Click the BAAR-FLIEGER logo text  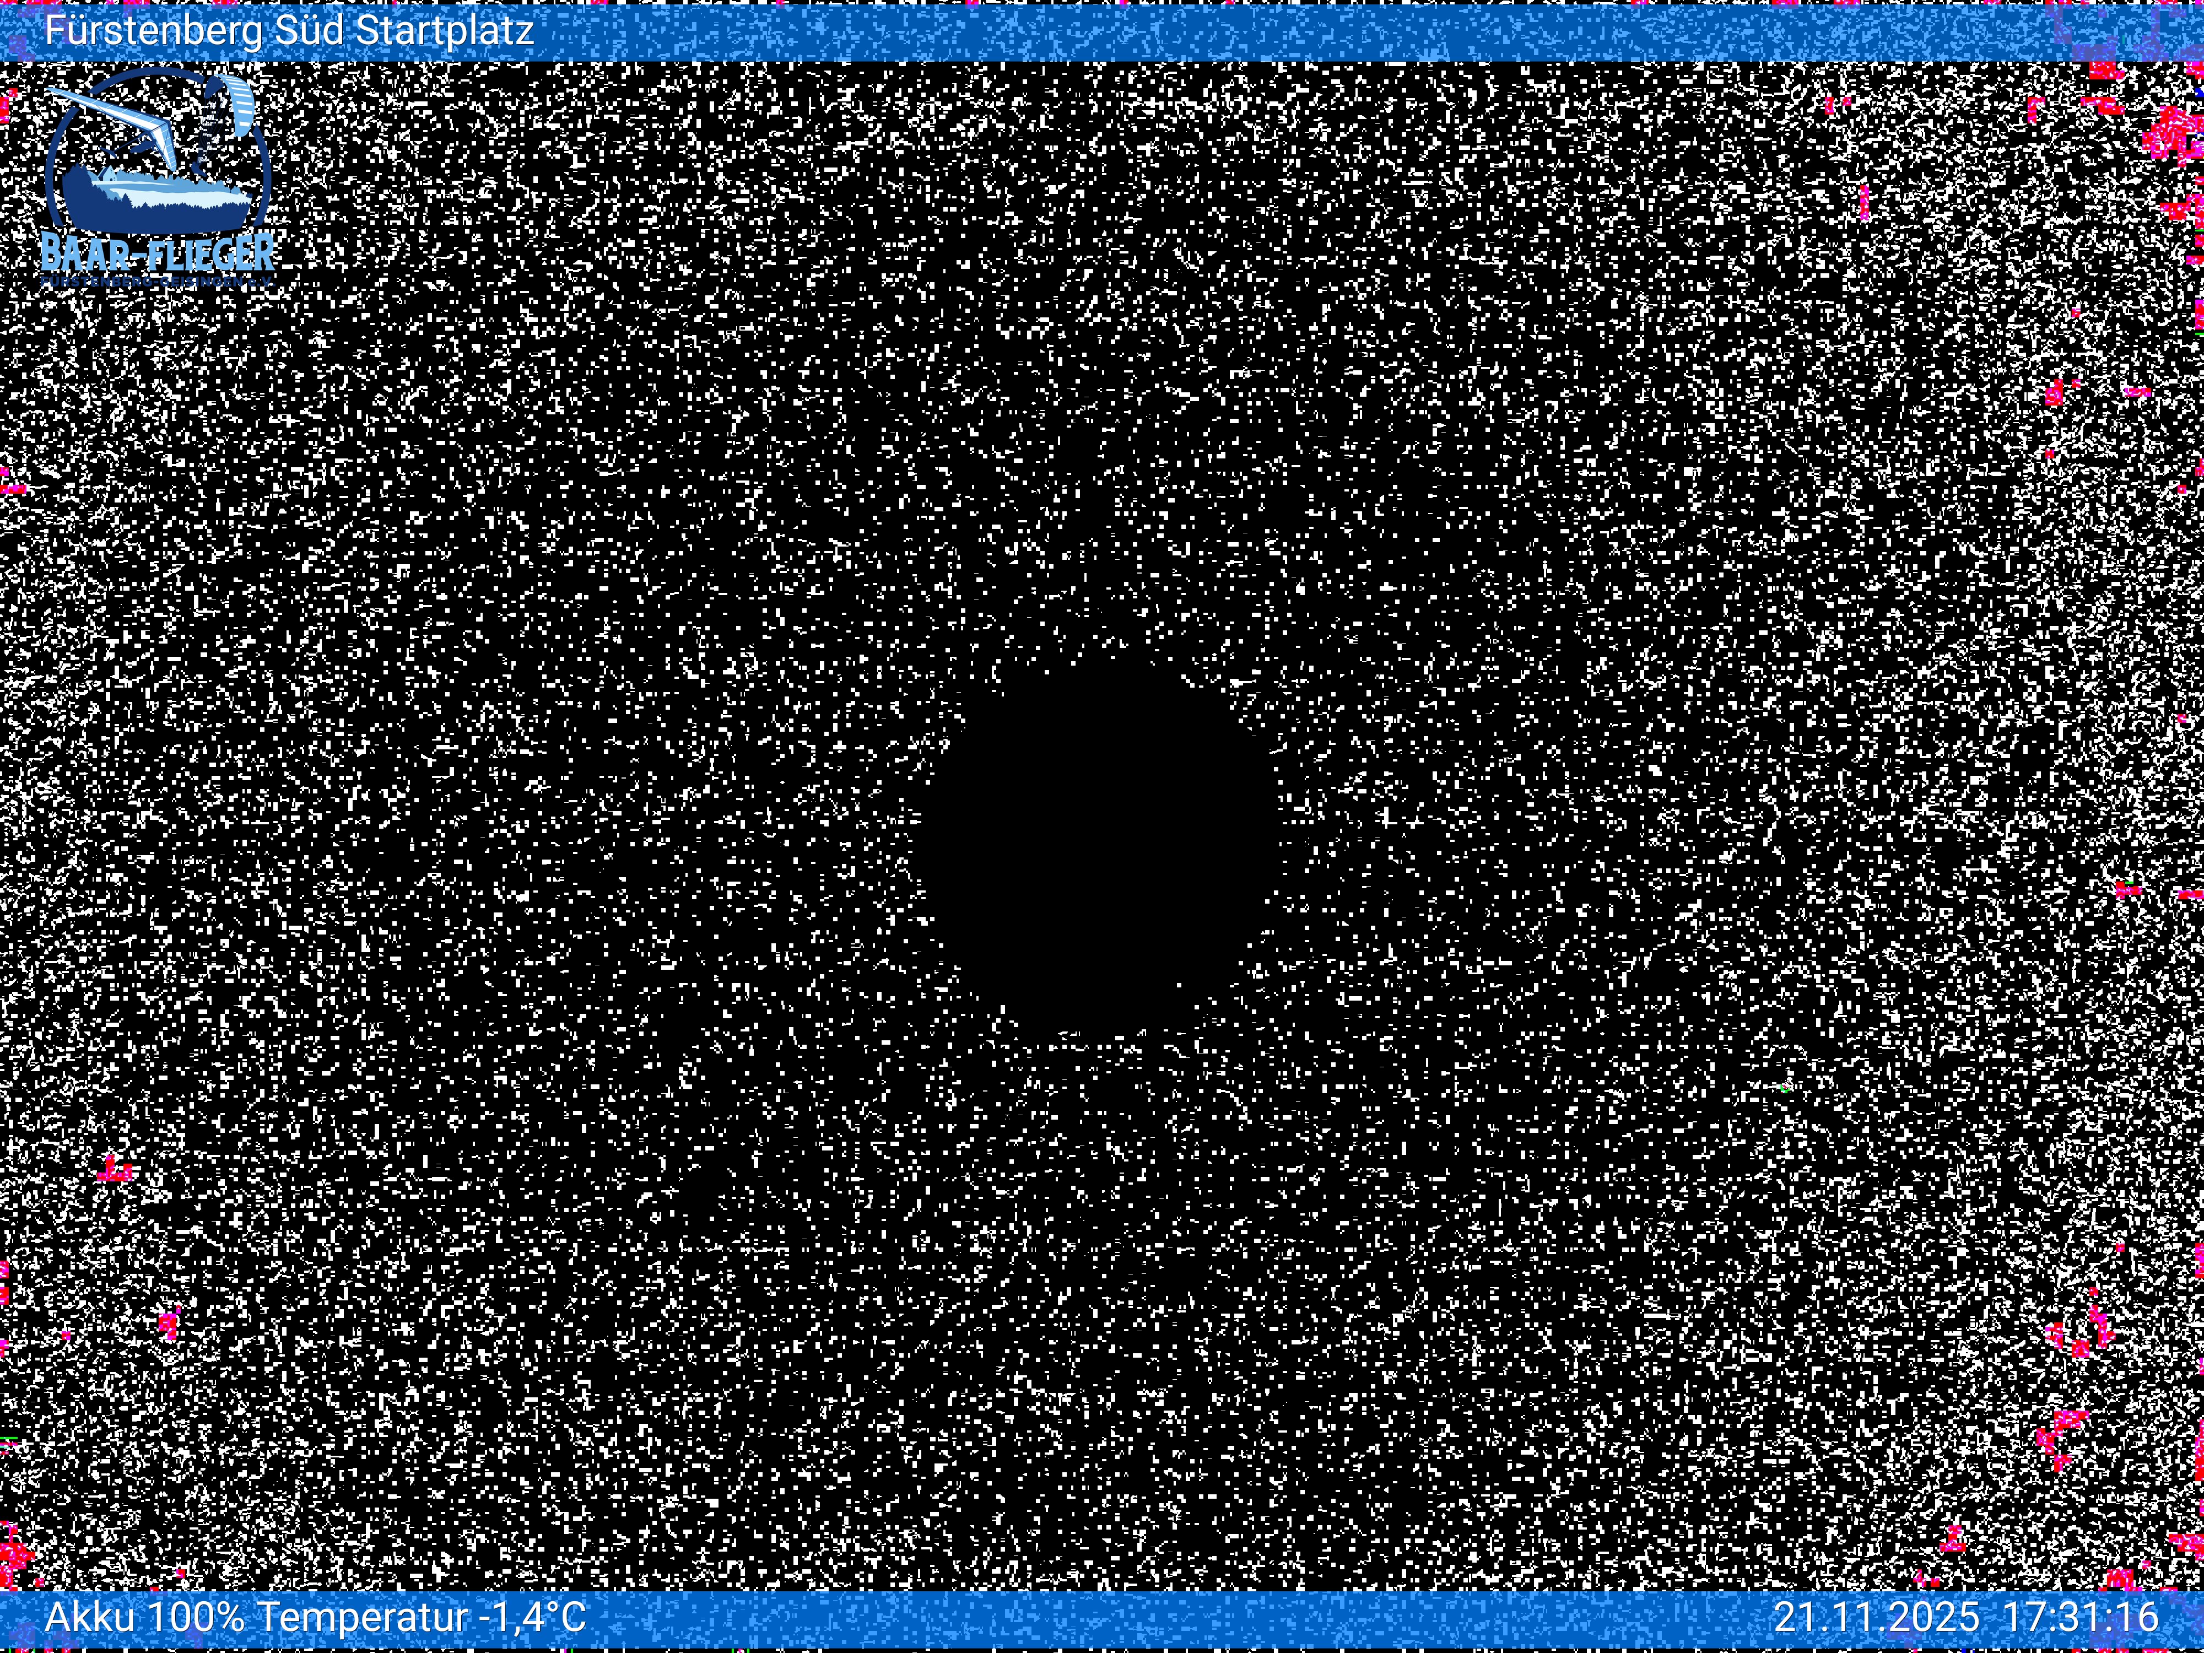click(x=158, y=253)
